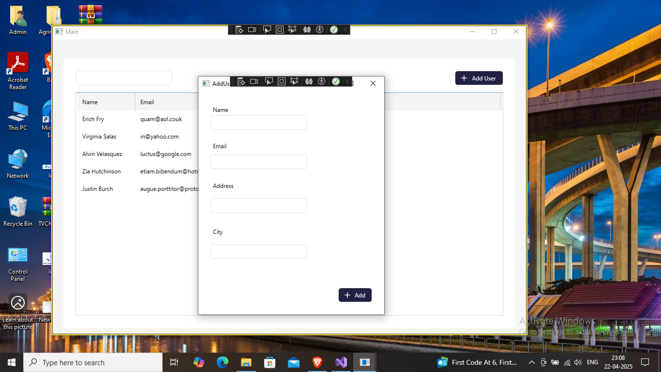Collapse the Main window debug toolbar chevron
This screenshot has width=661, height=372.
tap(346, 30)
